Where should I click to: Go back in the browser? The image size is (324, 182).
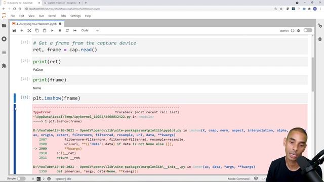click(4, 9)
